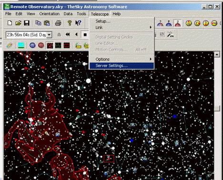The image size is (223, 180).
Task: Toggle the red night-vision chart icon
Action: [x=50, y=46]
